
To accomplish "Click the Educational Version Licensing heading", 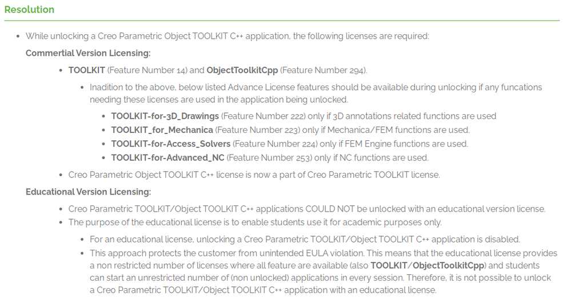I will point(88,192).
